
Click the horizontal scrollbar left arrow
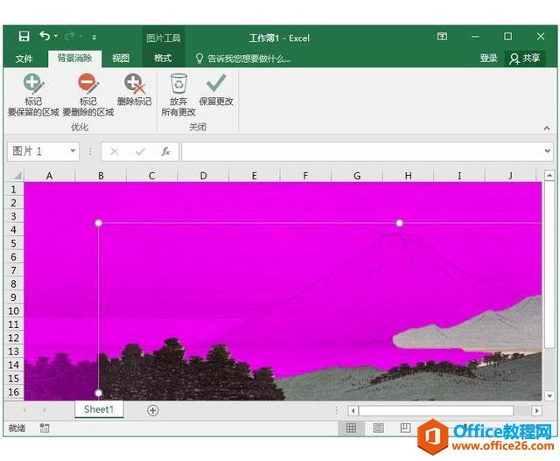(x=353, y=410)
